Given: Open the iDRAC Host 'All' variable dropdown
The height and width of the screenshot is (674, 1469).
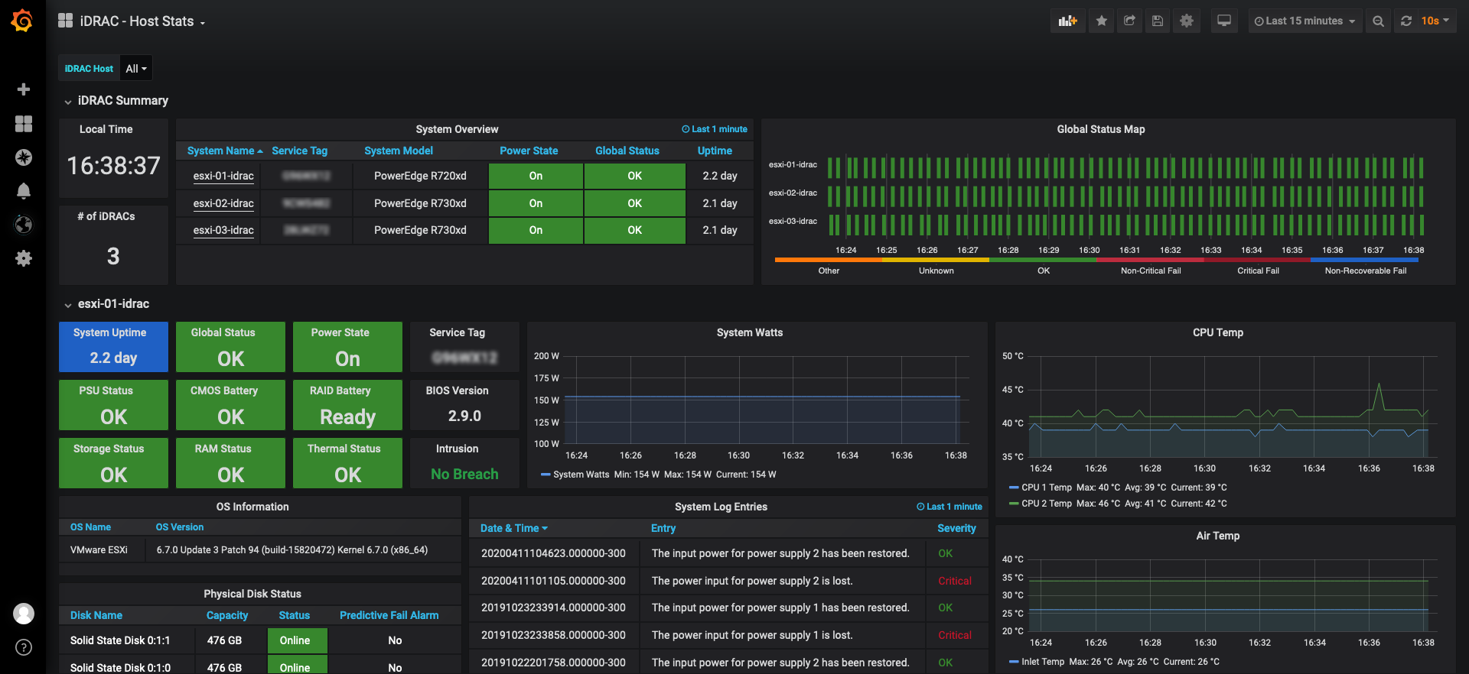Looking at the screenshot, I should pos(136,69).
